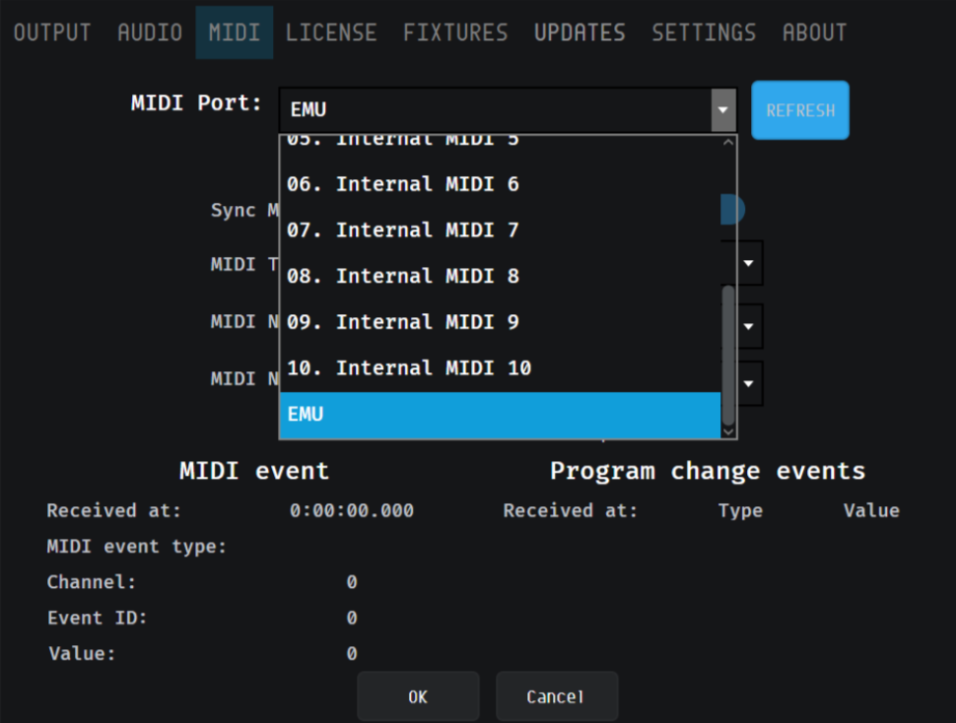This screenshot has height=723, width=956.
Task: Choose 07. Internal MIDI 7 port
Action: [x=500, y=230]
